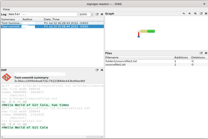Select the 16:28:43 Test Summary commit row

pos(52,23)
